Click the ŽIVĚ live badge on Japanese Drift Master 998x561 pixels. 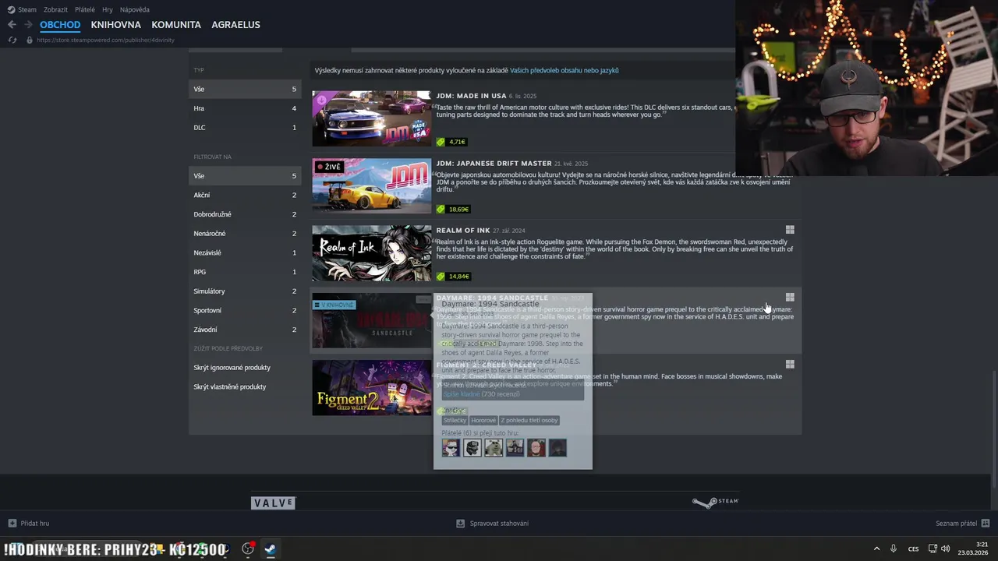coord(329,167)
